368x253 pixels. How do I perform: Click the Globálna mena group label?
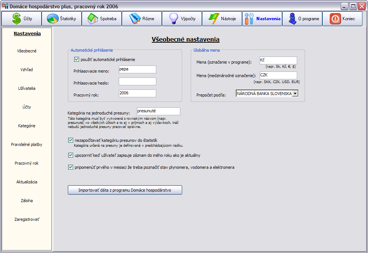(206, 50)
